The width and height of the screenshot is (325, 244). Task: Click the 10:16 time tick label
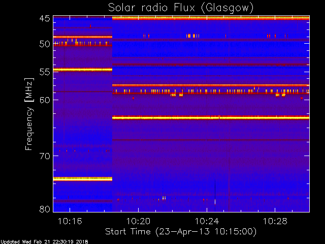tap(70, 221)
